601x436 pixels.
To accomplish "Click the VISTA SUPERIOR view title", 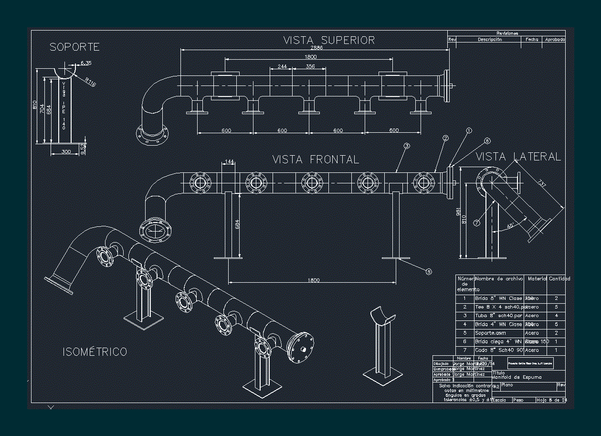I will [x=329, y=40].
